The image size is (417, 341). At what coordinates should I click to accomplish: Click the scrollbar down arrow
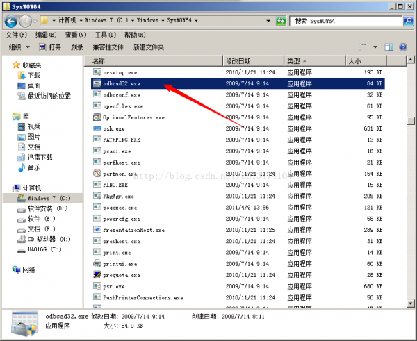411,303
